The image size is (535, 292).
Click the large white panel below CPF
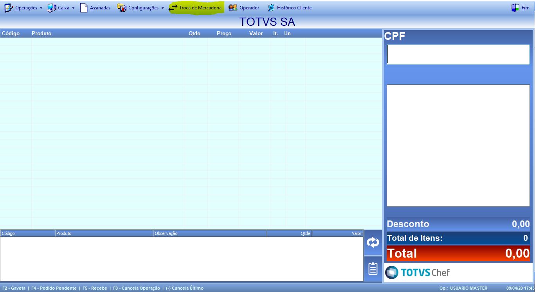point(458,145)
